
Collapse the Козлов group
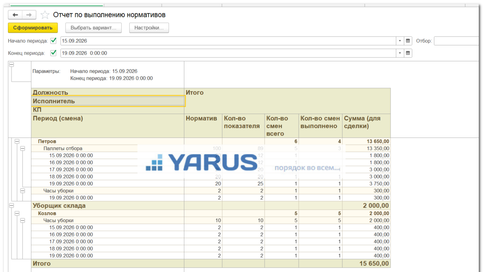(x=17, y=213)
